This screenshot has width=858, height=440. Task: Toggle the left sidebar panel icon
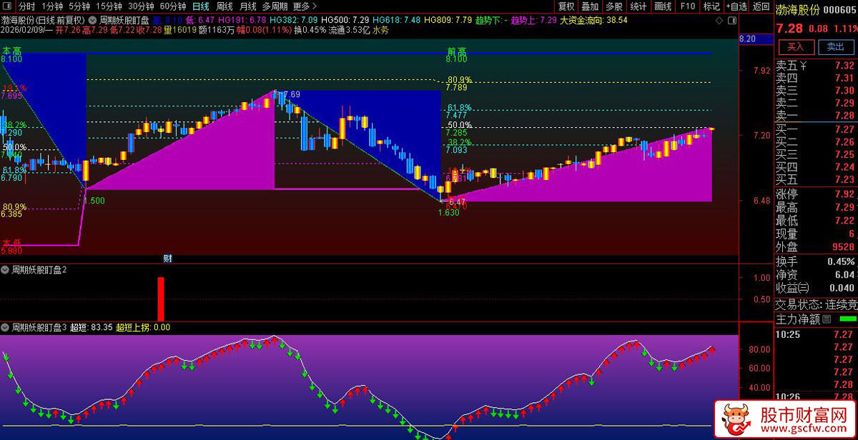click(8, 6)
